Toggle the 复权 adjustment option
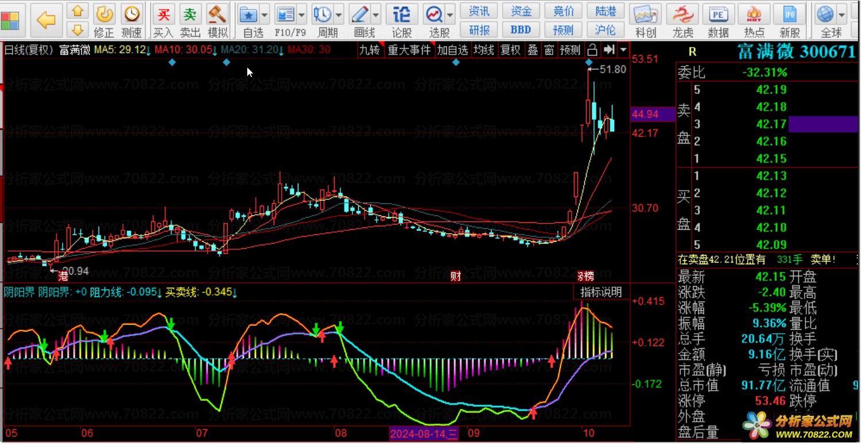 511,50
